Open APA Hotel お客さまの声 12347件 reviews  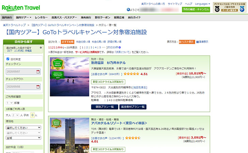107,138
